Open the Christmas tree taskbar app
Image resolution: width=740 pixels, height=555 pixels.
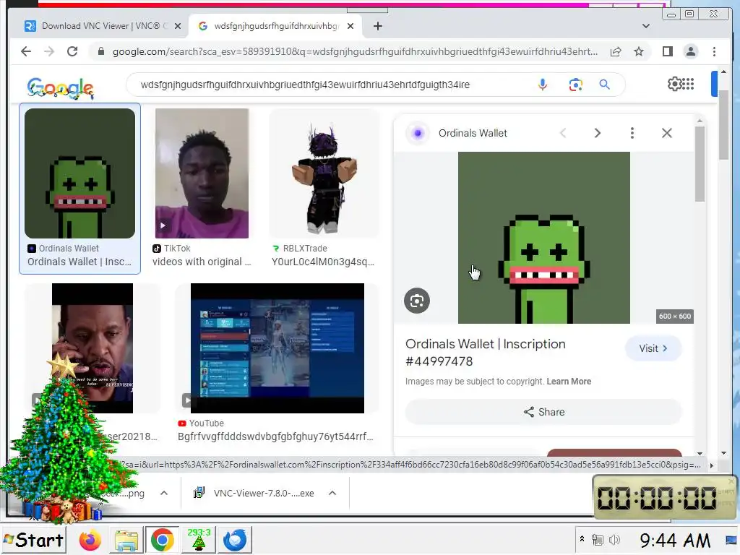(x=199, y=540)
